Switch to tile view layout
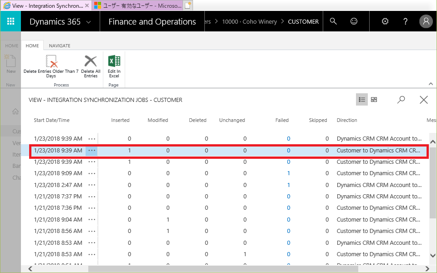The image size is (437, 273). (374, 100)
